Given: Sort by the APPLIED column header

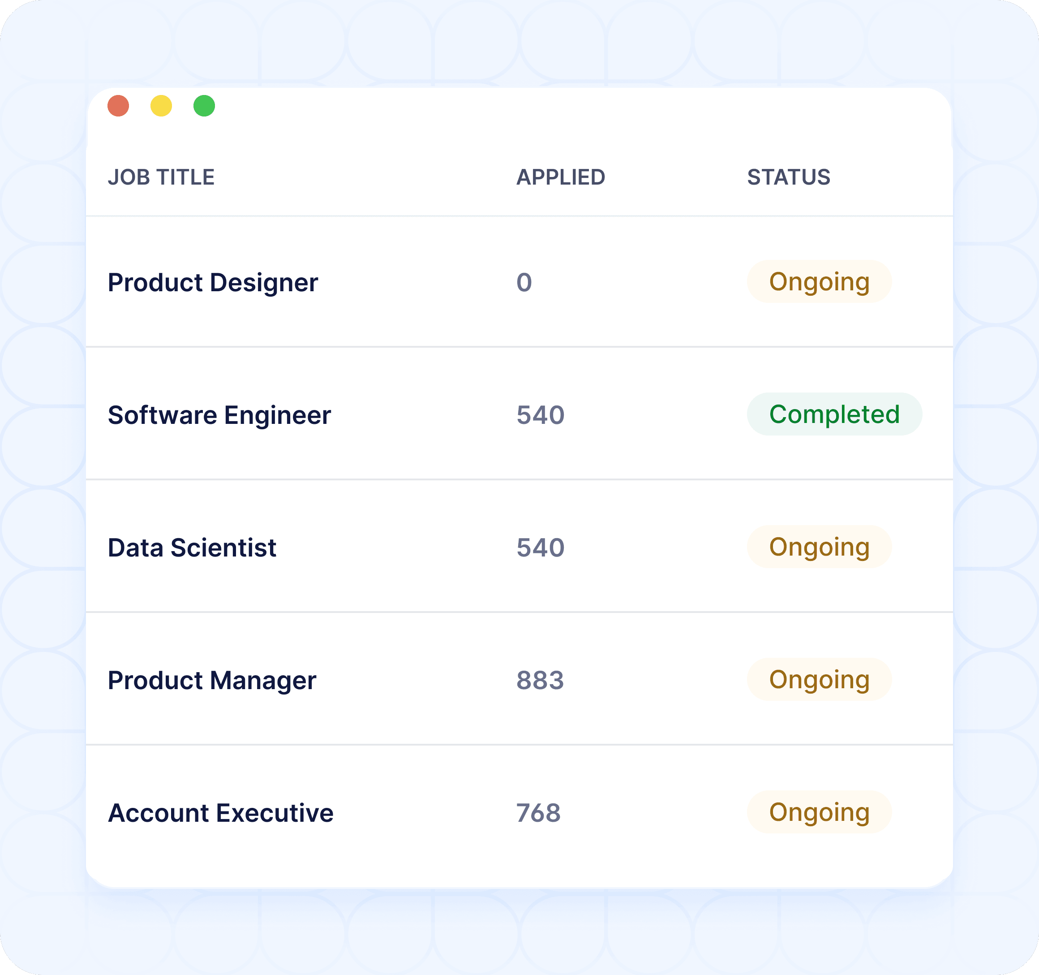Looking at the screenshot, I should pos(560,177).
